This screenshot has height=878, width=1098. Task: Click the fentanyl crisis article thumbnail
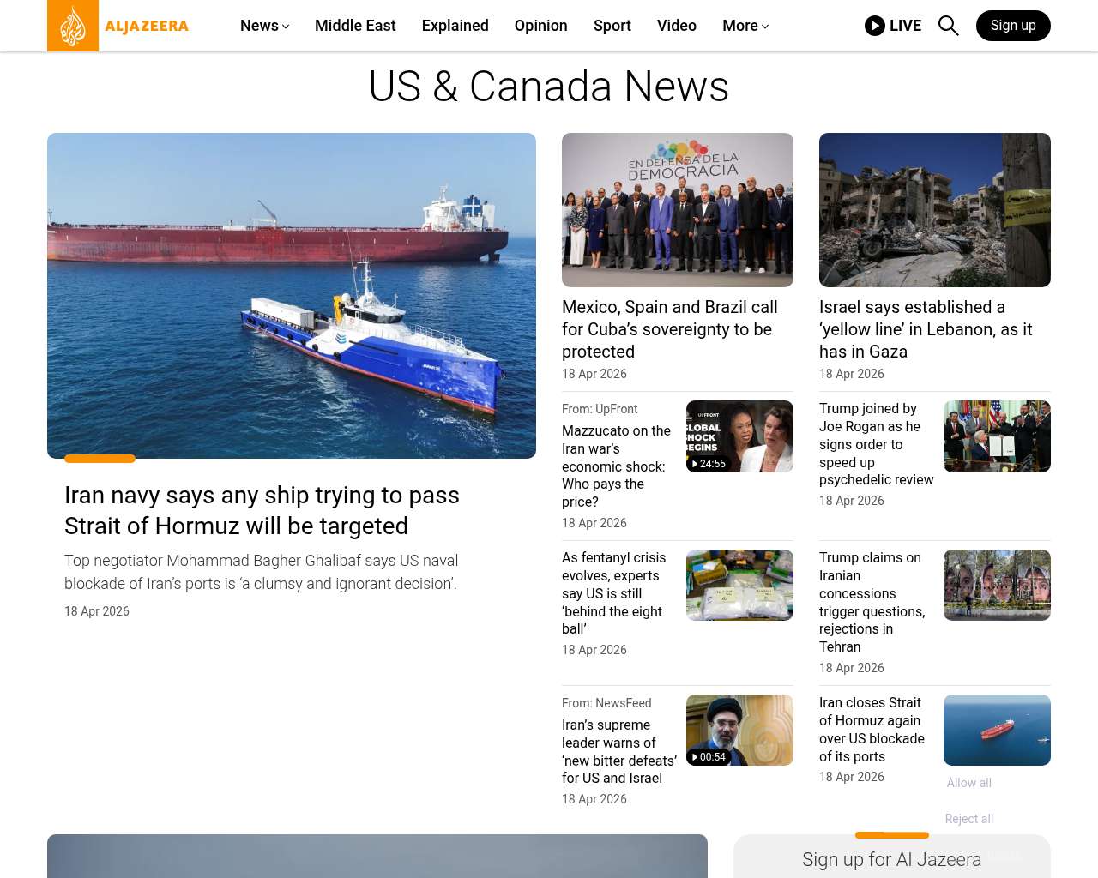(x=739, y=585)
